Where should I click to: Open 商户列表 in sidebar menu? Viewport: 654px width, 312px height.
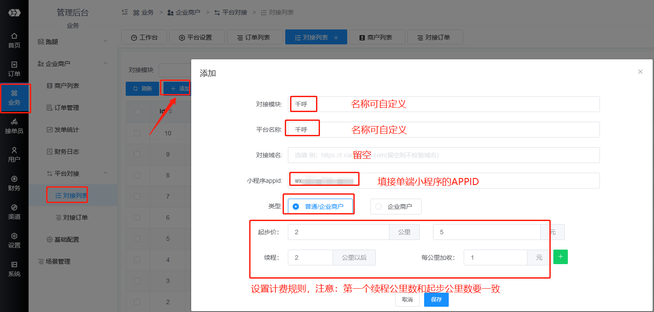tap(73, 85)
